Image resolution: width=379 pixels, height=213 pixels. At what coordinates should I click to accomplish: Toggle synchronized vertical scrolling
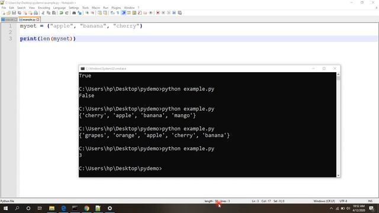point(99,13)
